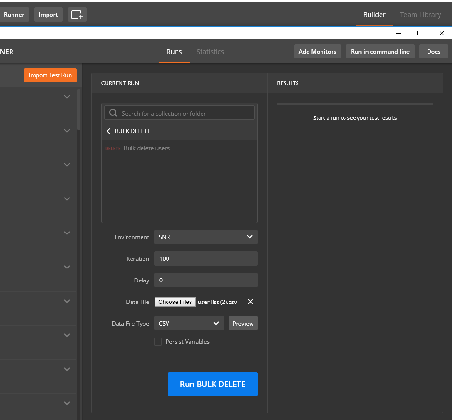Switch to the Statistics tab
This screenshot has height=420, width=452.
pyautogui.click(x=210, y=52)
